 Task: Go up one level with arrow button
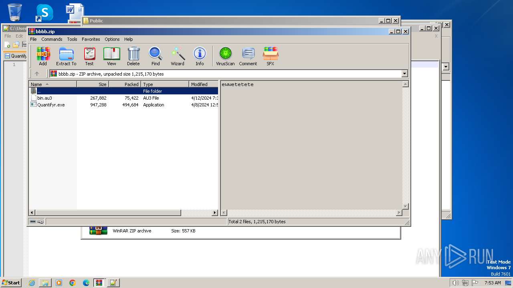click(x=37, y=74)
